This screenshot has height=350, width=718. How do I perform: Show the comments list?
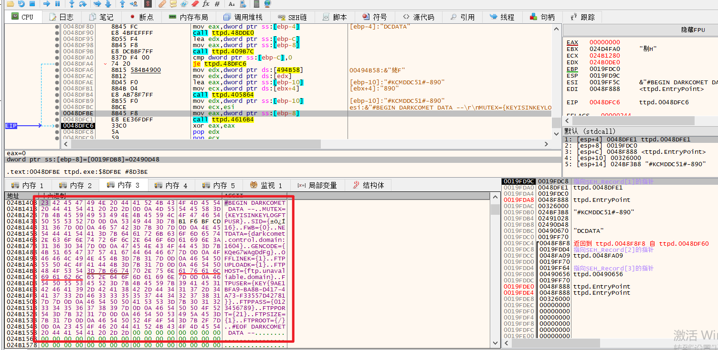click(173, 4)
